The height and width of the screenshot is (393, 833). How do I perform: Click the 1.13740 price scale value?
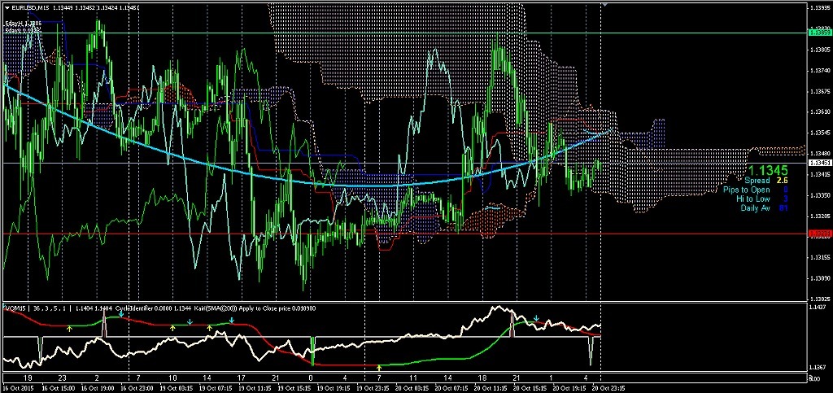click(818, 70)
